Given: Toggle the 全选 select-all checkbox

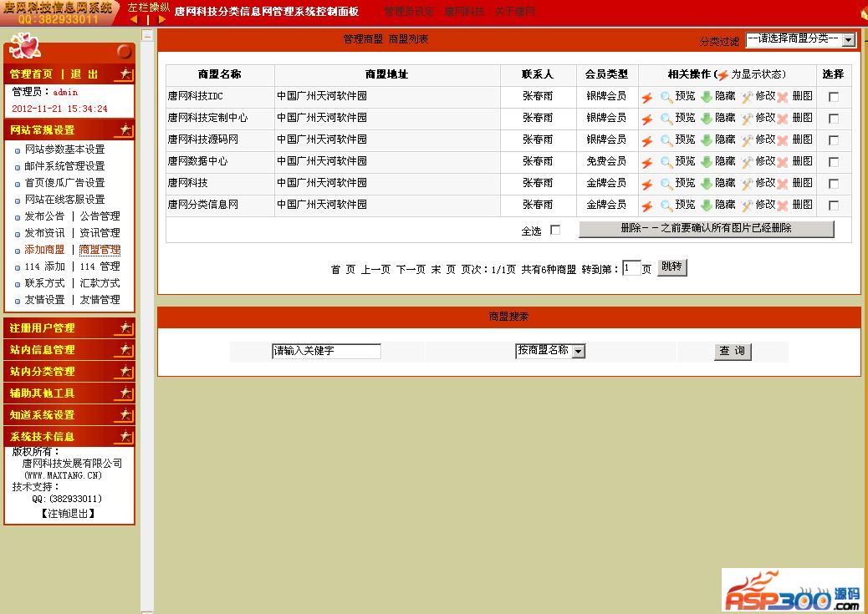Looking at the screenshot, I should point(555,230).
